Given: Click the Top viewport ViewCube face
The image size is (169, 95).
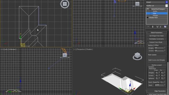Looking at the screenshot, I should click(x=65, y=4).
